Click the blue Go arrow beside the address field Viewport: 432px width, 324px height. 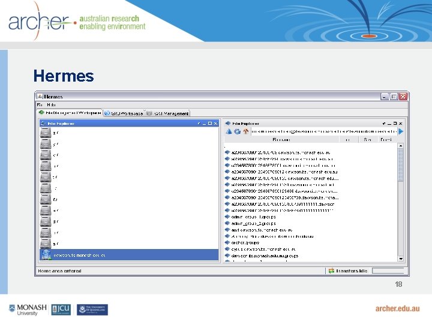[x=401, y=131]
